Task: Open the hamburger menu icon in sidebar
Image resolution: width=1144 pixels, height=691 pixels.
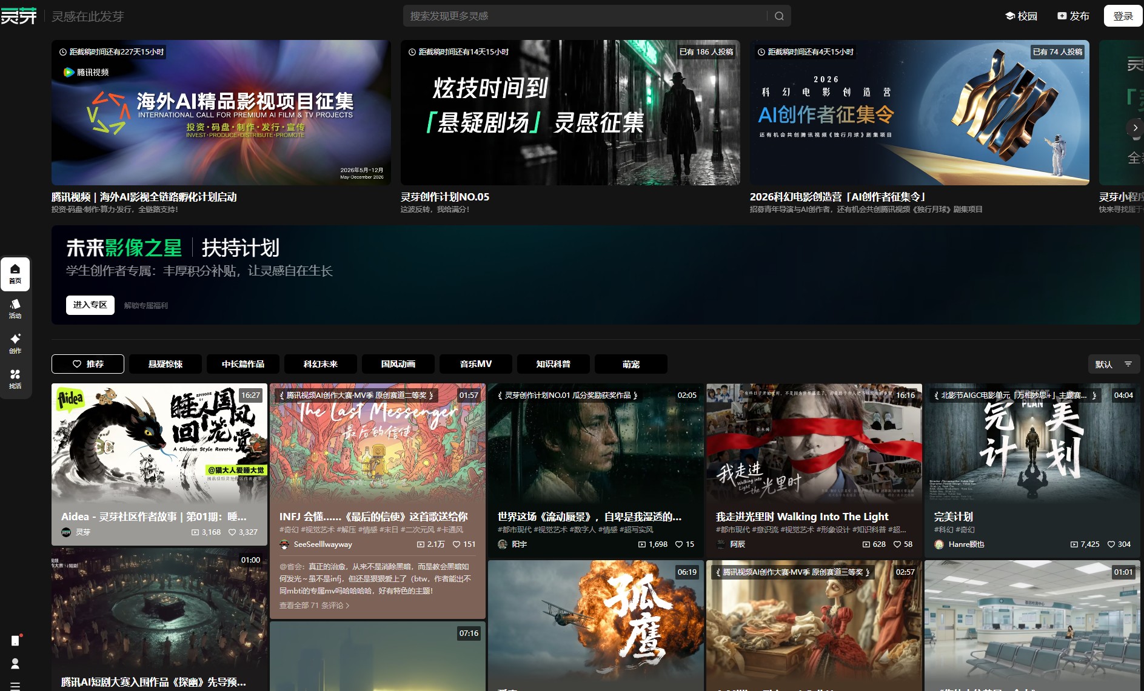Action: [x=15, y=686]
